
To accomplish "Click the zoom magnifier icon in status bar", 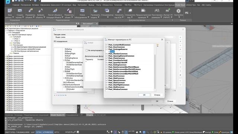I will (x=141, y=132).
